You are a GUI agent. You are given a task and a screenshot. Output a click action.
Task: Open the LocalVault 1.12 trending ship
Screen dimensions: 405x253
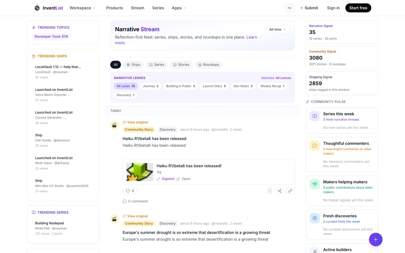pyautogui.click(x=63, y=72)
